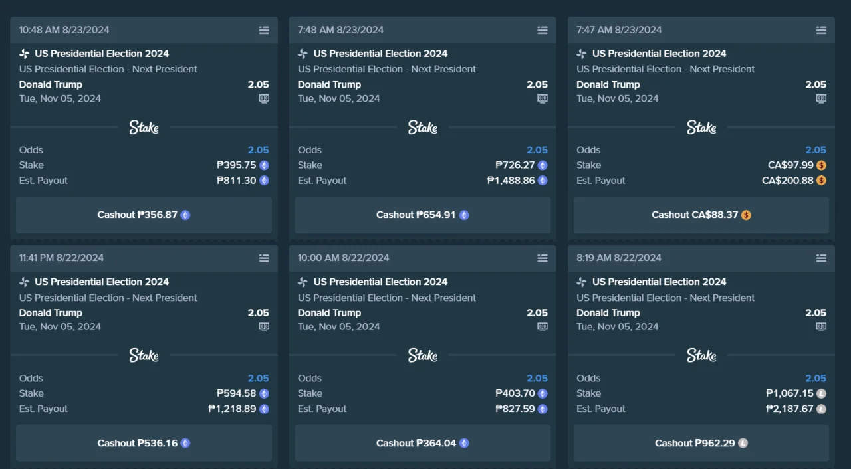Click the politics icon on the 10:00 AM bet

pos(303,282)
